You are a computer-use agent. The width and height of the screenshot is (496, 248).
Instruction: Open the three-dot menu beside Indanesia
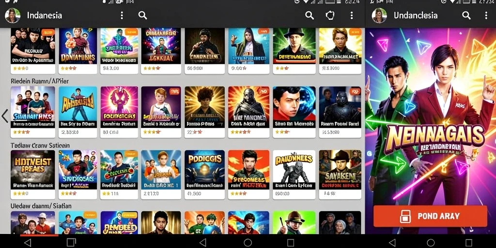[122, 15]
